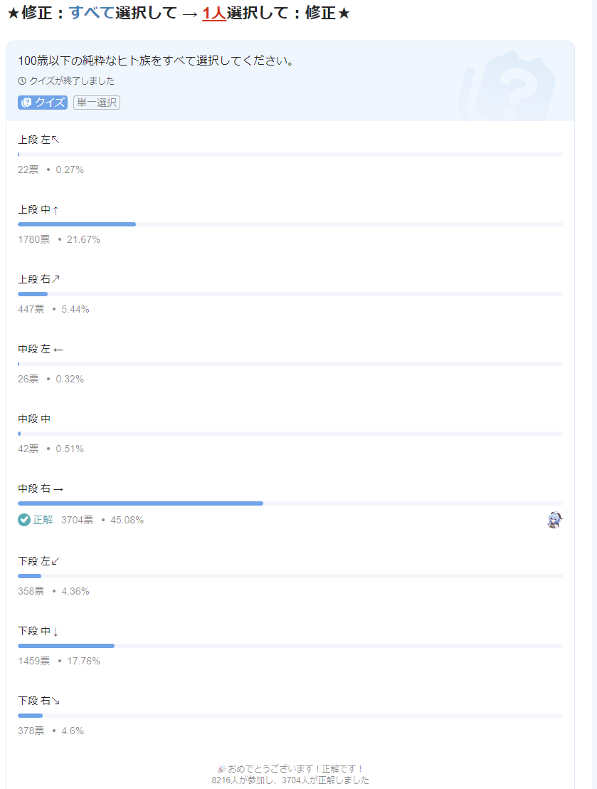Choose the 中段 左← answer
Screen dimensions: 597x789
pyautogui.click(x=41, y=350)
